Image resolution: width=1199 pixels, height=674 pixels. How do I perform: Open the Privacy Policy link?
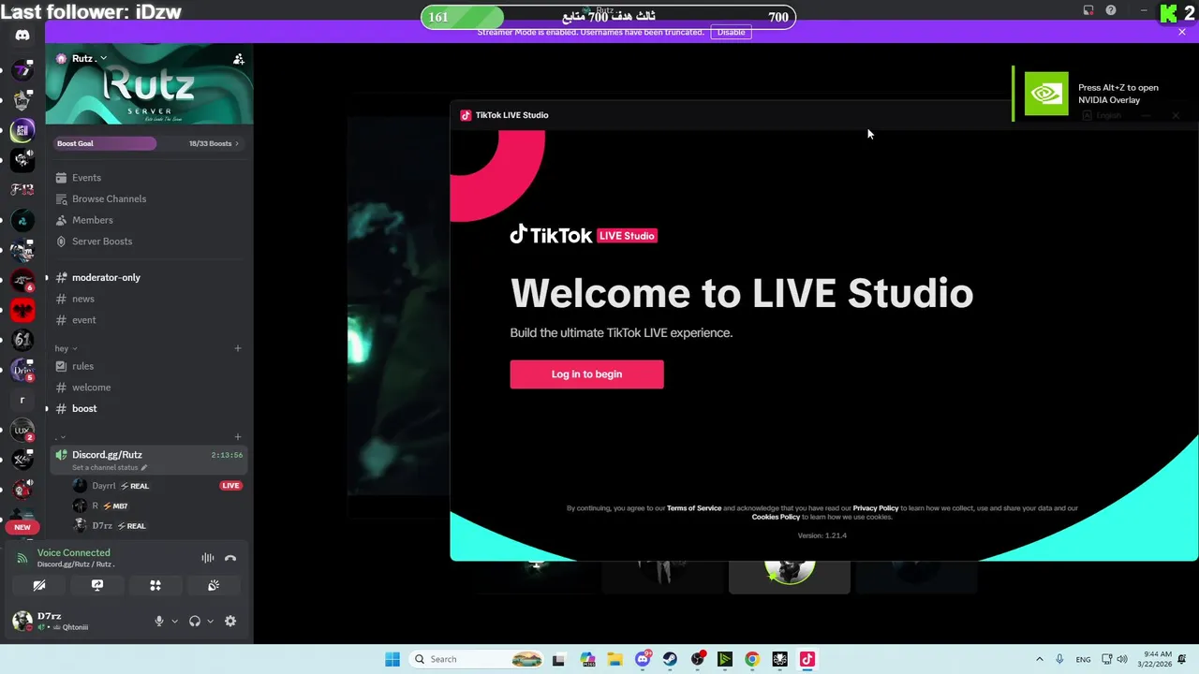pyautogui.click(x=876, y=508)
